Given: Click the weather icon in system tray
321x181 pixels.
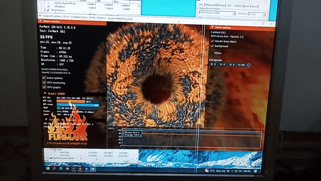Looking at the screenshot, I should coord(207,170).
